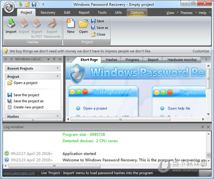Screen dimensions: 214x179
Task: Click the Import hashes icon in ribbon
Action: 11,23
